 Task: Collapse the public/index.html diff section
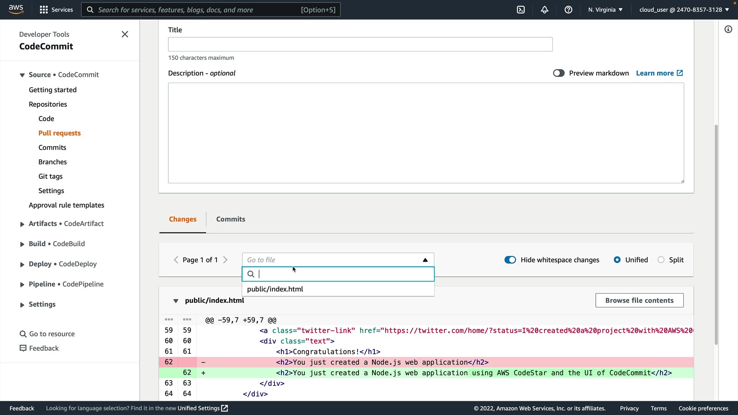(176, 300)
